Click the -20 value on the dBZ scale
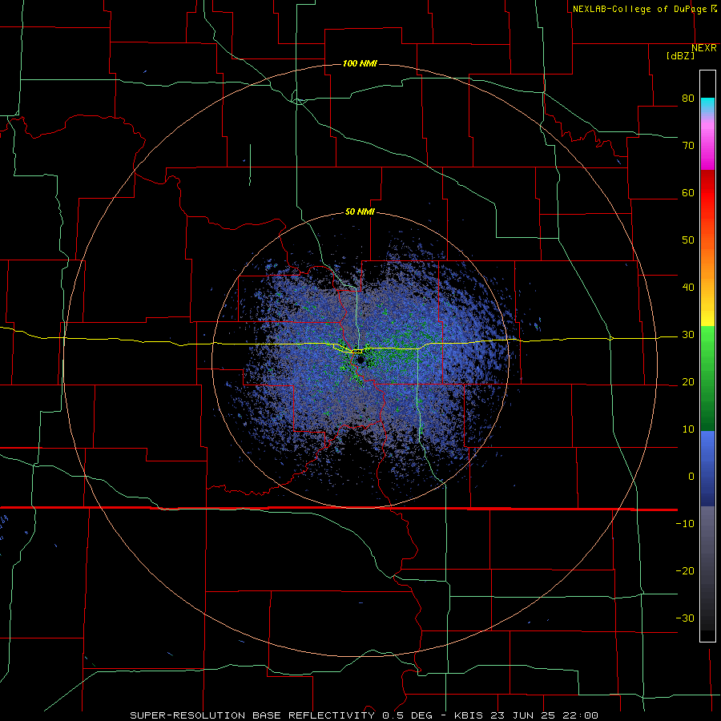721x721 pixels. click(685, 571)
